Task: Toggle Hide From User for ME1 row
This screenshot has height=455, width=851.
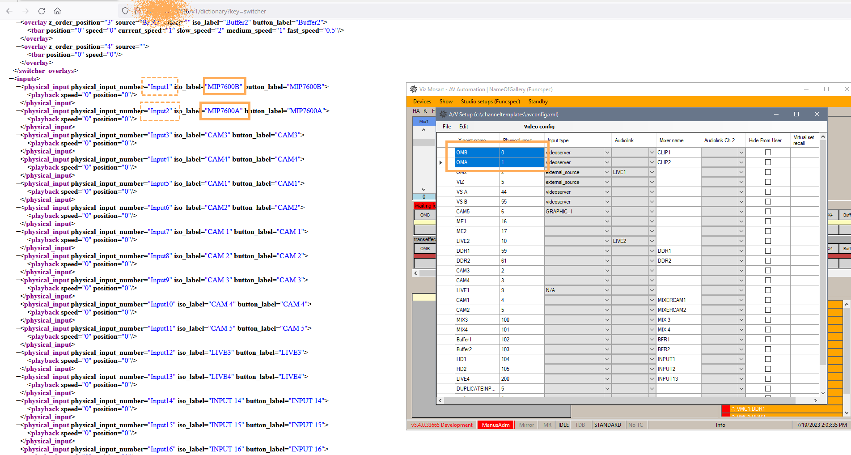Action: coord(768,221)
